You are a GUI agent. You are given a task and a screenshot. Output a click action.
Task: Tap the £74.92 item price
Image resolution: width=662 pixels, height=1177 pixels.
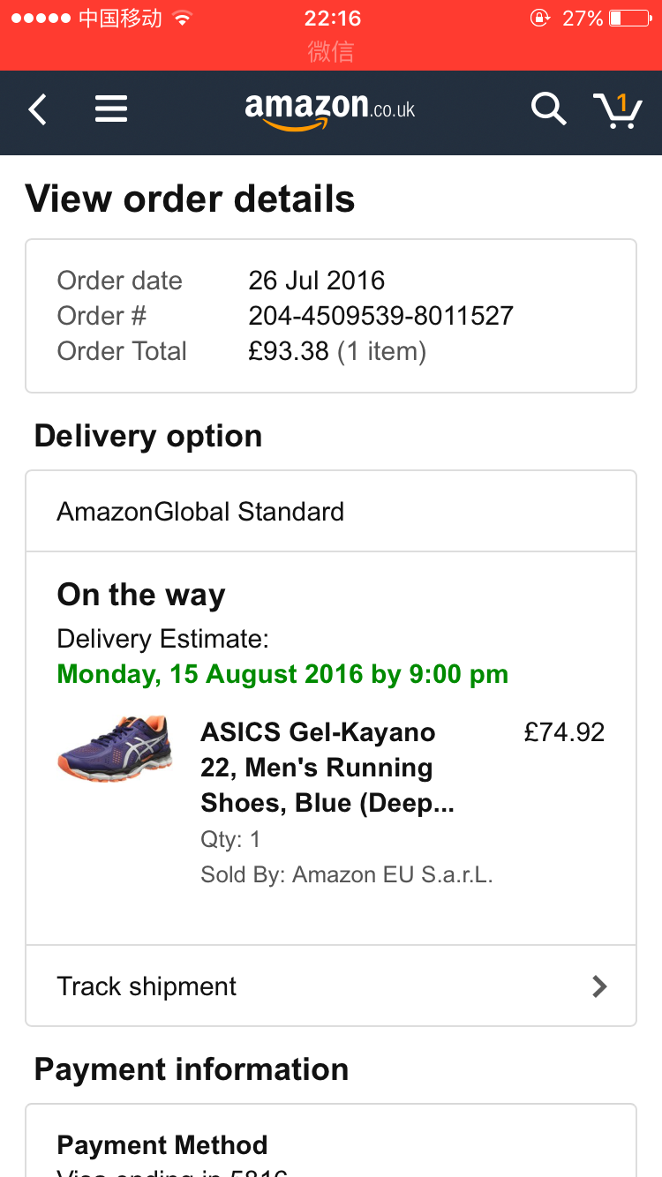click(564, 732)
